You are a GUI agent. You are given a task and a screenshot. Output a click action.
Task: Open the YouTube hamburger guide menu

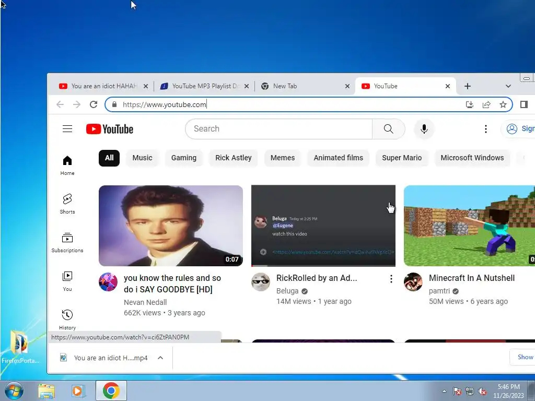(x=67, y=129)
